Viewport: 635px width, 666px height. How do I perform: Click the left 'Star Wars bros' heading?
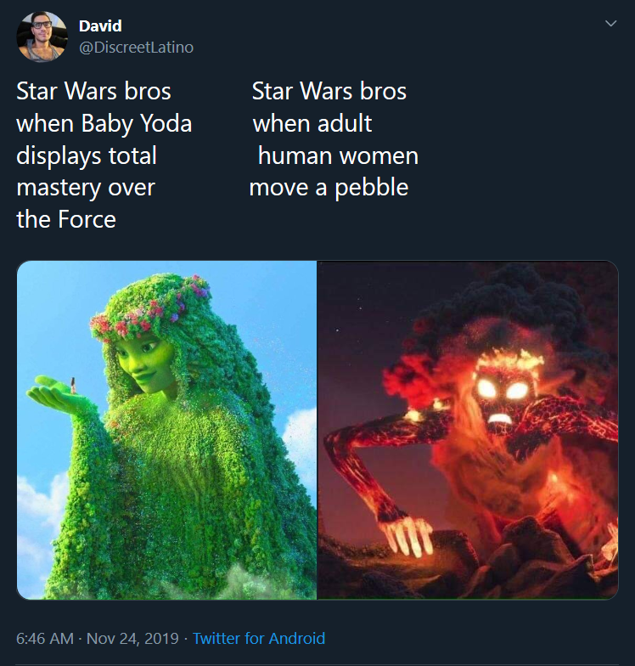(93, 91)
